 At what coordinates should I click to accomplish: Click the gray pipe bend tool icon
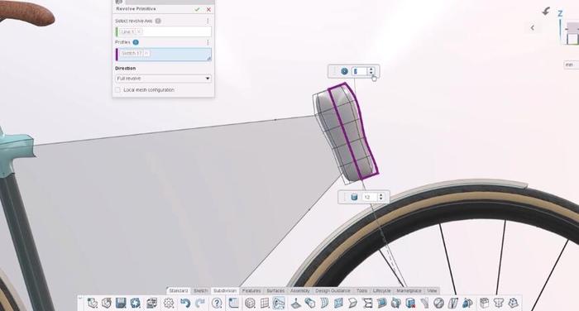point(424,304)
